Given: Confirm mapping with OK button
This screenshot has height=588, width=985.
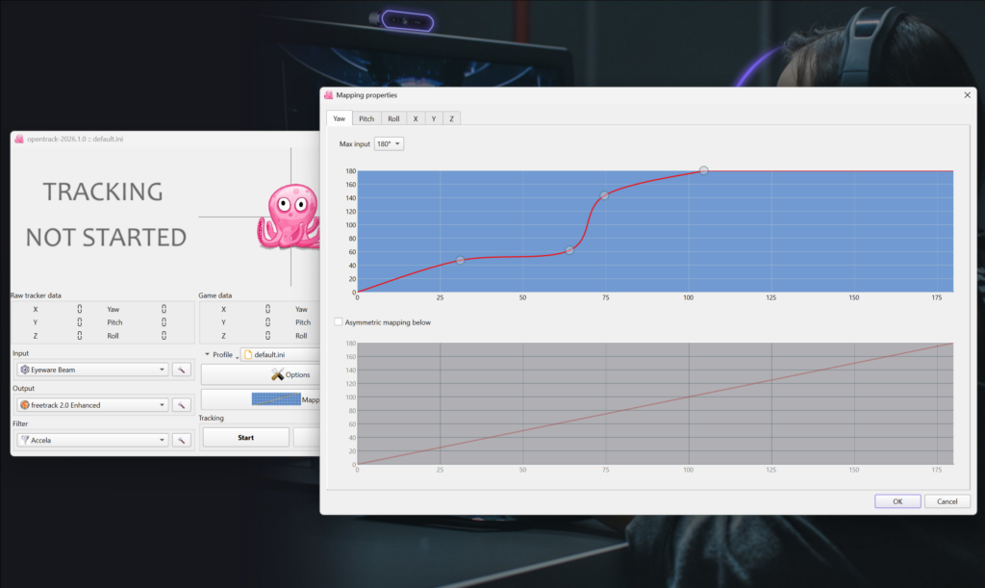Looking at the screenshot, I should pyautogui.click(x=897, y=501).
